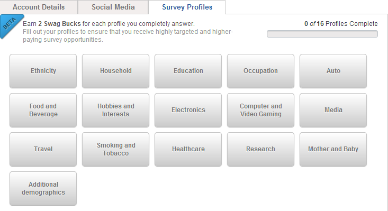
Task: Click the blue BETA ribbon badge
Action: (x=11, y=25)
